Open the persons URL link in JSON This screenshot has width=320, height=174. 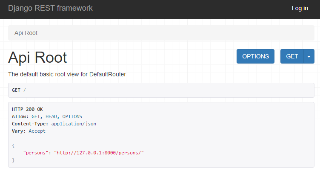pos(99,153)
